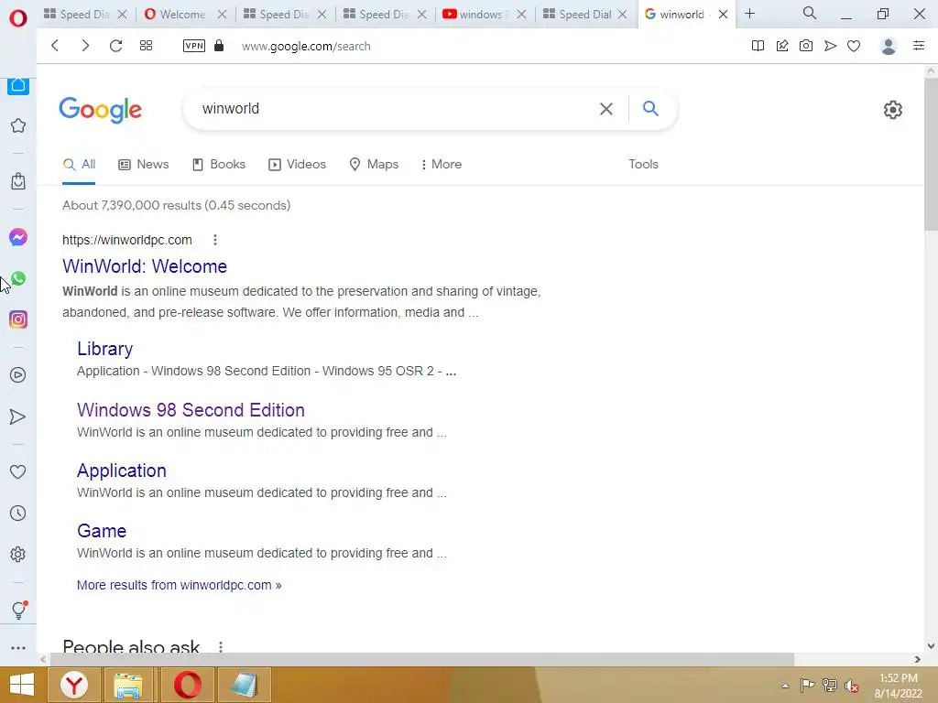Open History clock in the sidebar
Screen dimensions: 938x703
pyautogui.click(x=18, y=513)
